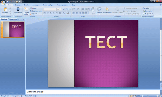
Task: Toggle strikethrough (abc) formatting
Action: 54,13
